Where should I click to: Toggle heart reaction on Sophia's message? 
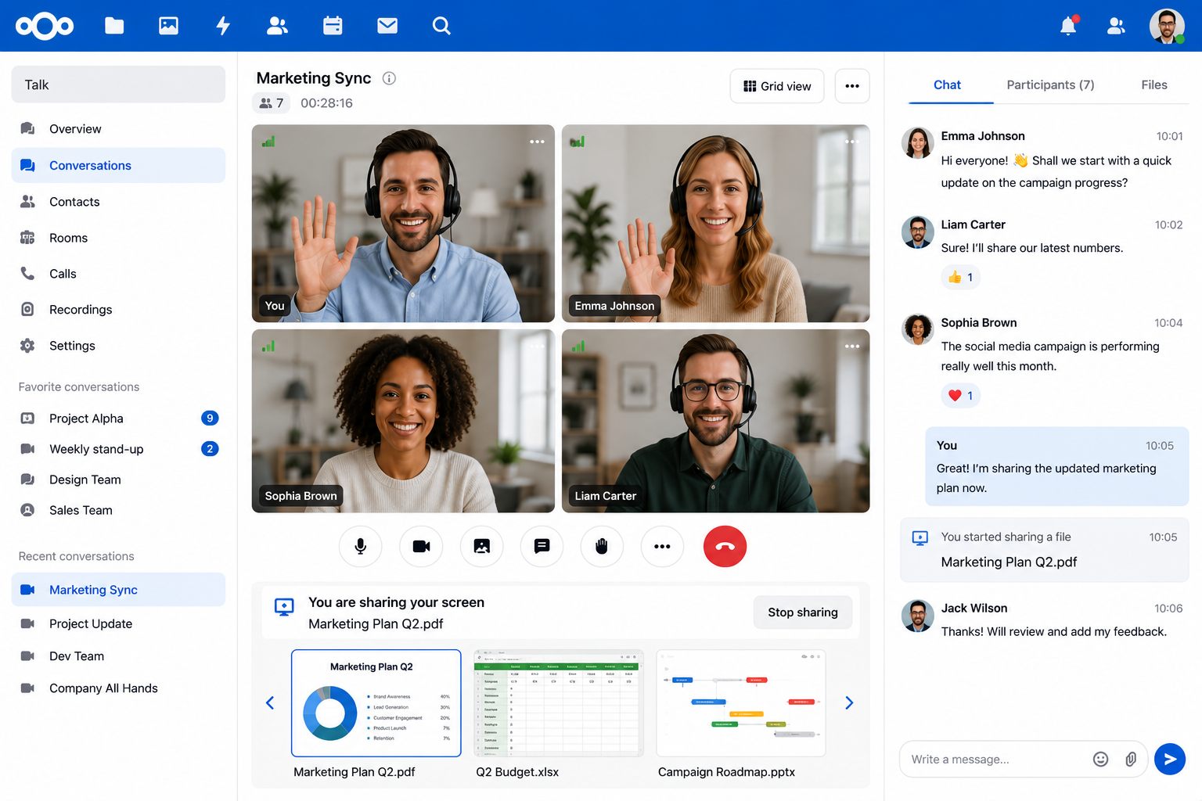(960, 396)
